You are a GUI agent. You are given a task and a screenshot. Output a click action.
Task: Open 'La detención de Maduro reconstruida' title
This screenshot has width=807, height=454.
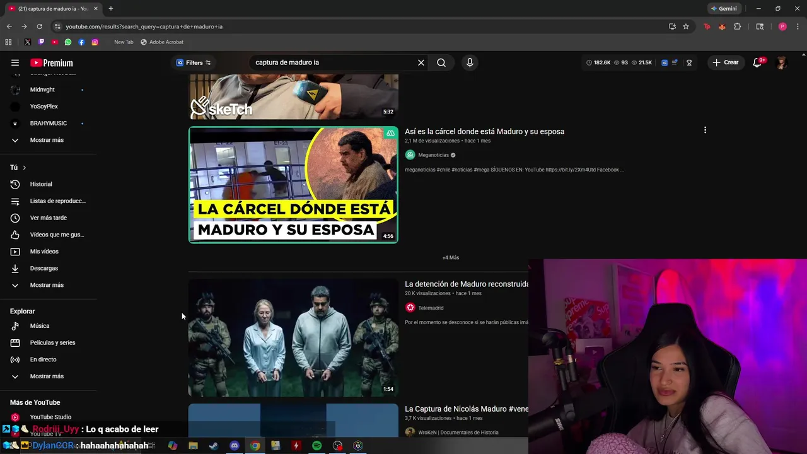tap(467, 284)
